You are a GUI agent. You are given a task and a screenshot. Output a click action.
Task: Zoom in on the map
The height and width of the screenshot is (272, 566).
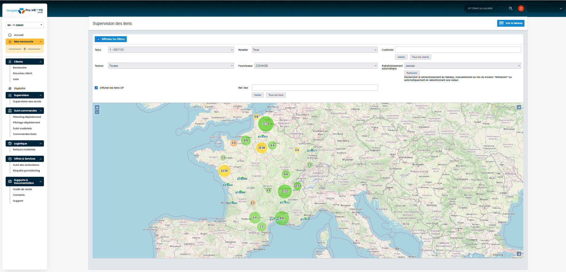pyautogui.click(x=97, y=107)
